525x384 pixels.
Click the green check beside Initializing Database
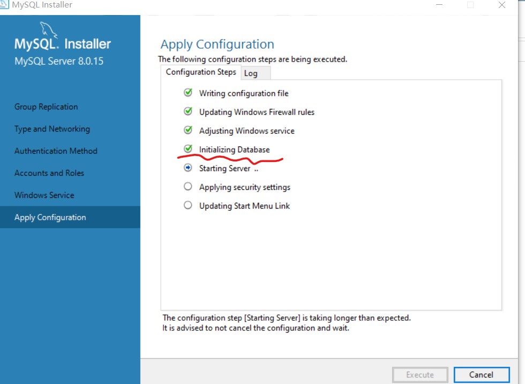coord(188,149)
